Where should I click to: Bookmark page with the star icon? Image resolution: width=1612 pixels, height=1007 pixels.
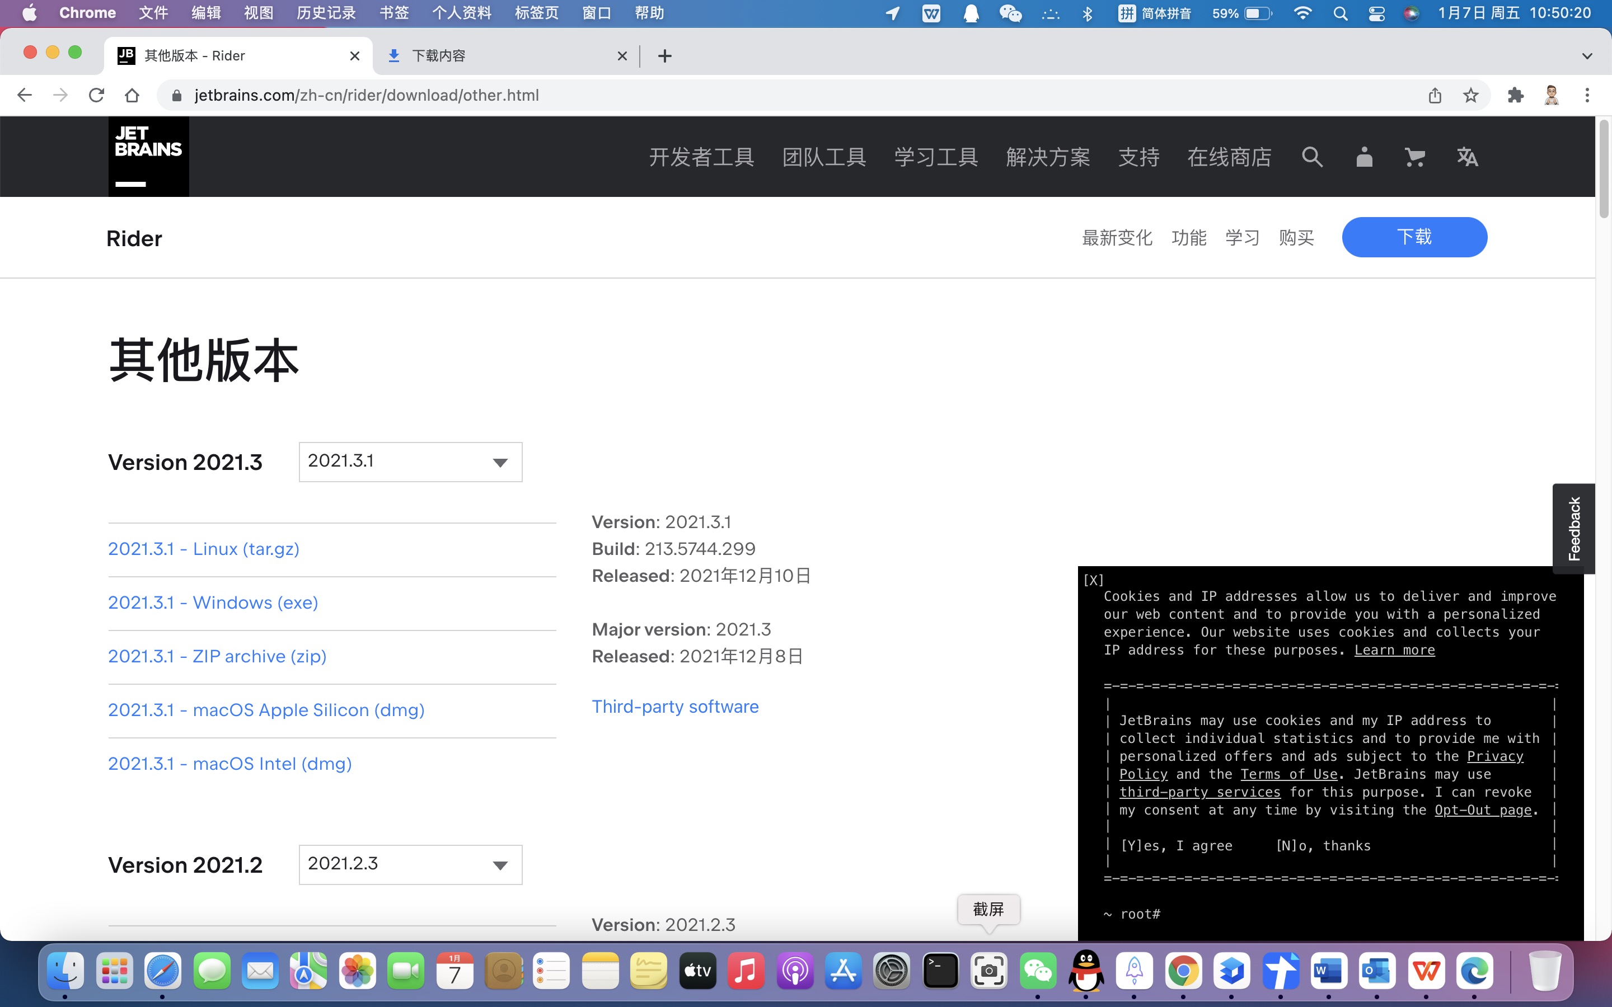pyautogui.click(x=1471, y=95)
